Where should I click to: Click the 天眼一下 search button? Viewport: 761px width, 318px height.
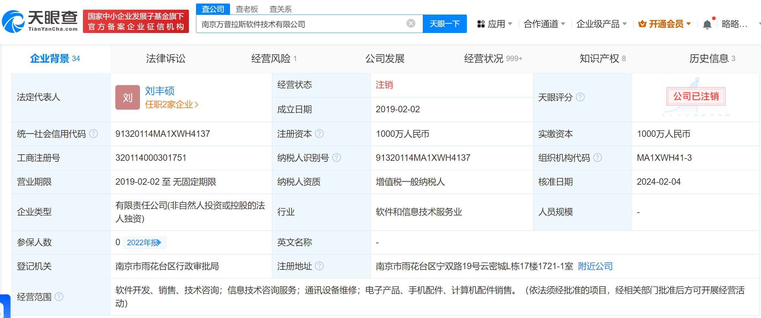coord(445,24)
